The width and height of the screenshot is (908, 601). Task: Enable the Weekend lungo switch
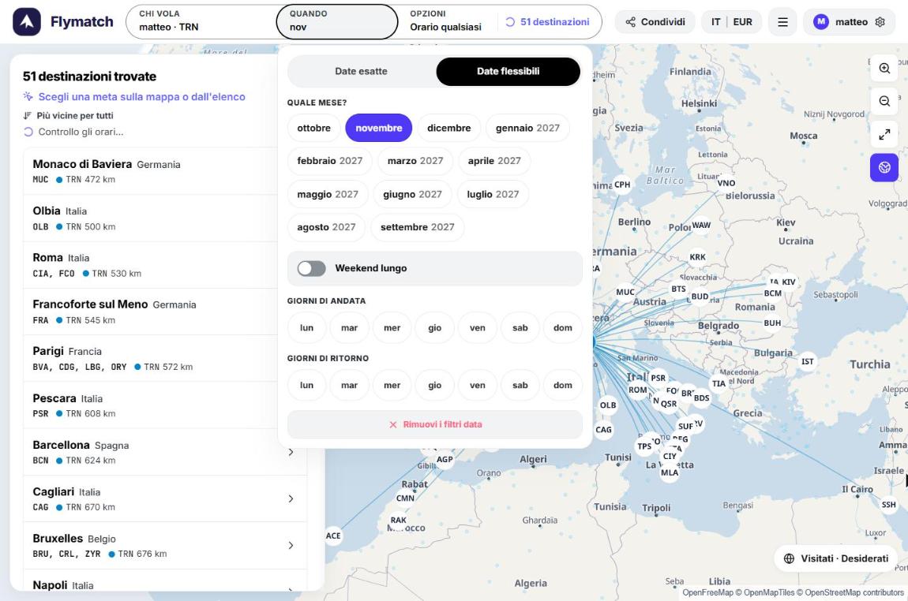[x=312, y=268]
